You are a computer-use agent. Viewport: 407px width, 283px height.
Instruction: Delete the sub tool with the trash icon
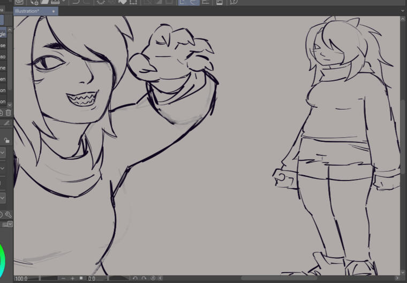8,113
